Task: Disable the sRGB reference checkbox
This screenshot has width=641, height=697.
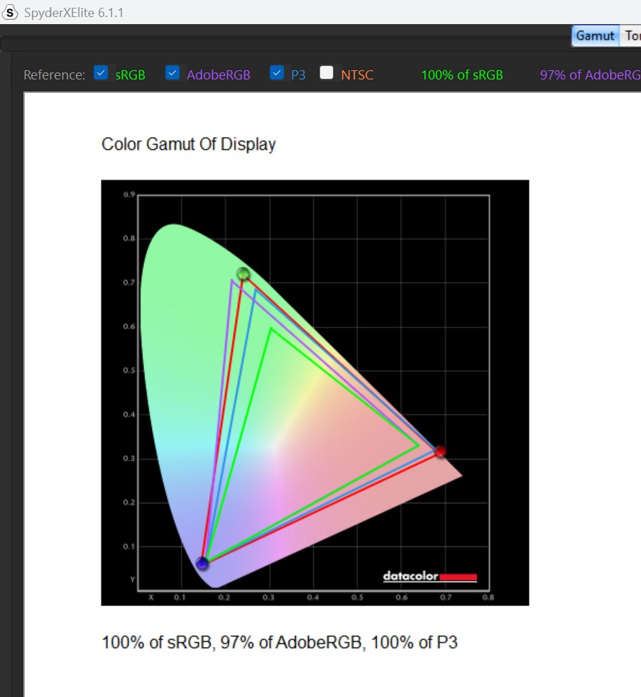Action: point(102,73)
